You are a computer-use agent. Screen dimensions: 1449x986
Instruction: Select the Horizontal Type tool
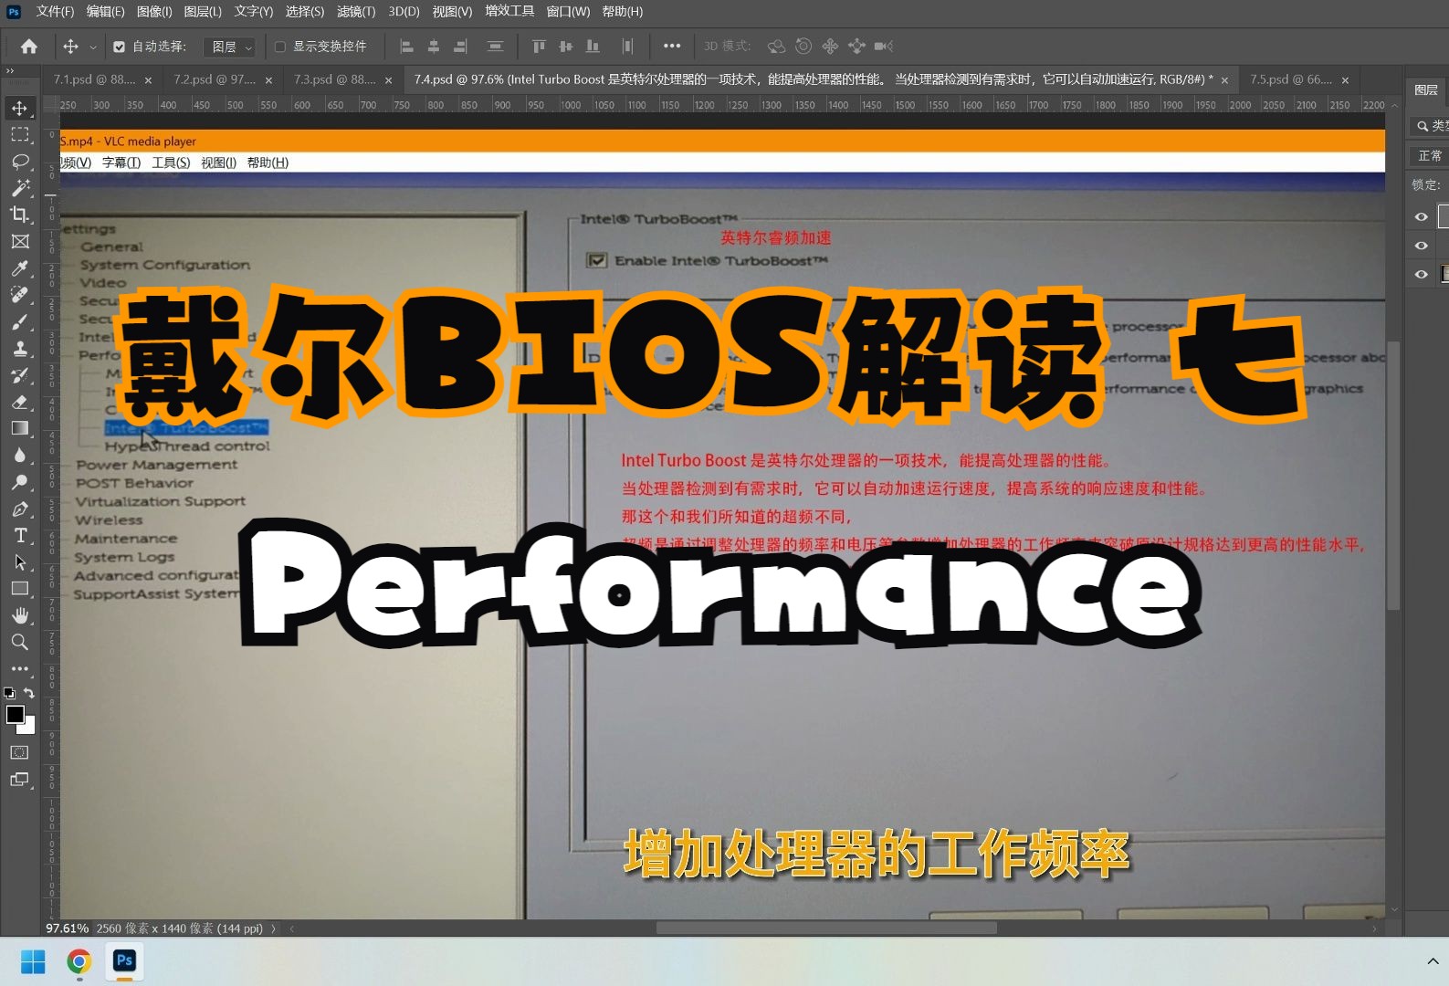pyautogui.click(x=19, y=536)
